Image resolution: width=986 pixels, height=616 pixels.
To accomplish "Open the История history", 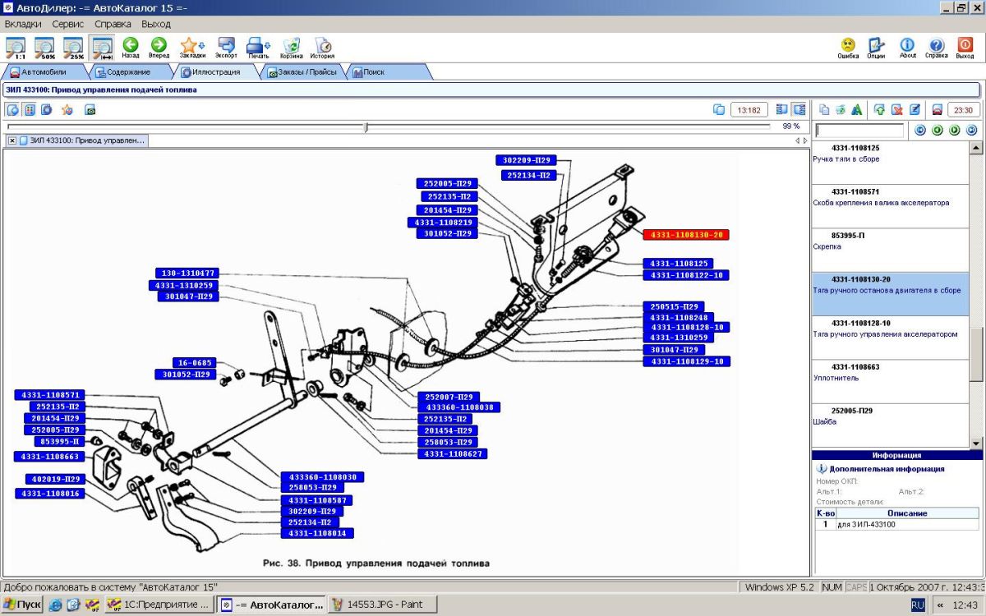I will (322, 48).
